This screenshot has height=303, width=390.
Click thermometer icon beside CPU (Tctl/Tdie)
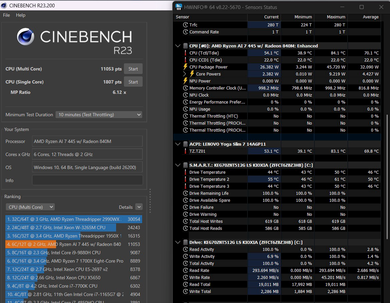pyautogui.click(x=185, y=53)
